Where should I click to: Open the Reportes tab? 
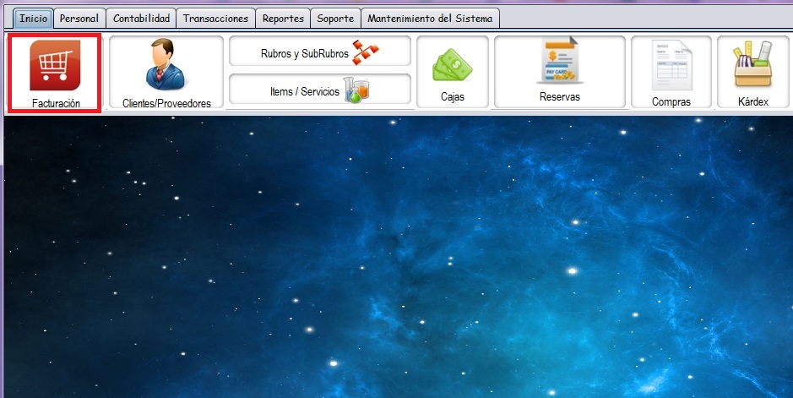tap(283, 18)
